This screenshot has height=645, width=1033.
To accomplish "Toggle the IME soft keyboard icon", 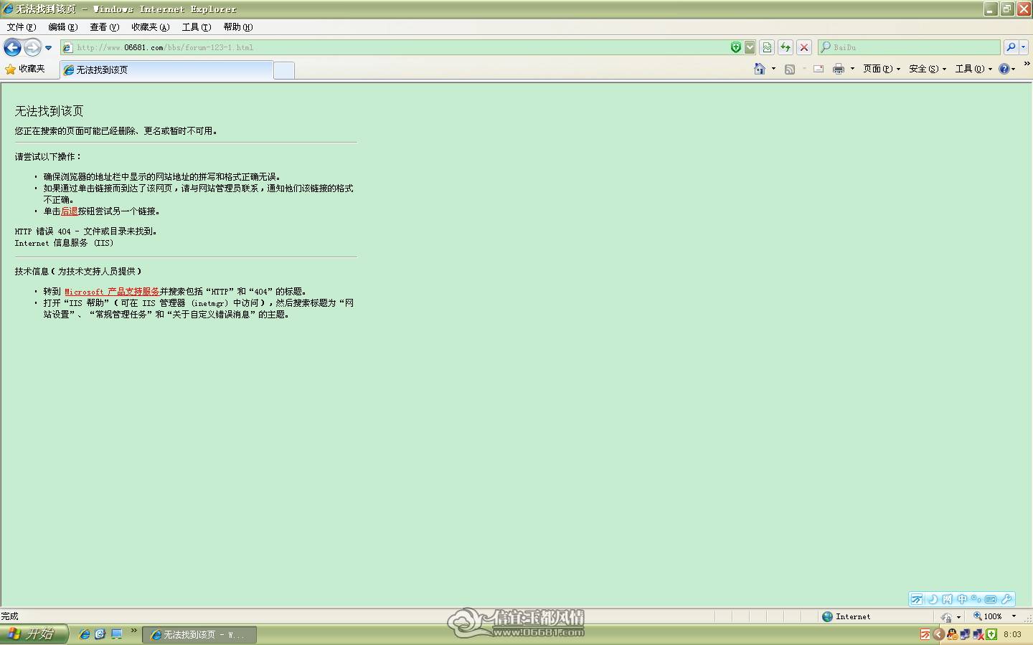I will [991, 599].
